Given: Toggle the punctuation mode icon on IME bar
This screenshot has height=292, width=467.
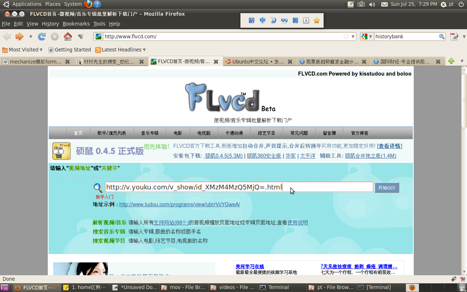Looking at the screenshot, I should 284,20.
